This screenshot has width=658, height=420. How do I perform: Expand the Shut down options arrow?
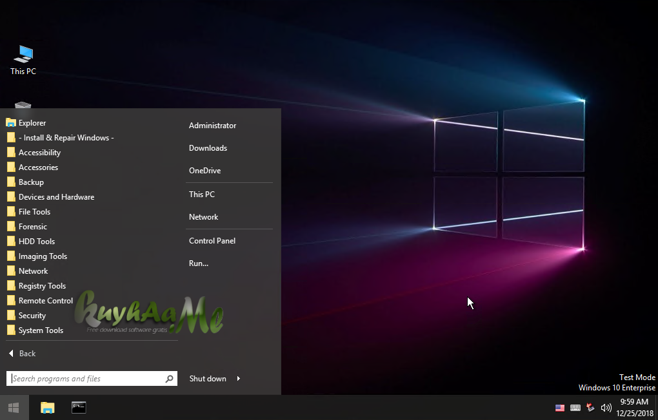(x=238, y=379)
